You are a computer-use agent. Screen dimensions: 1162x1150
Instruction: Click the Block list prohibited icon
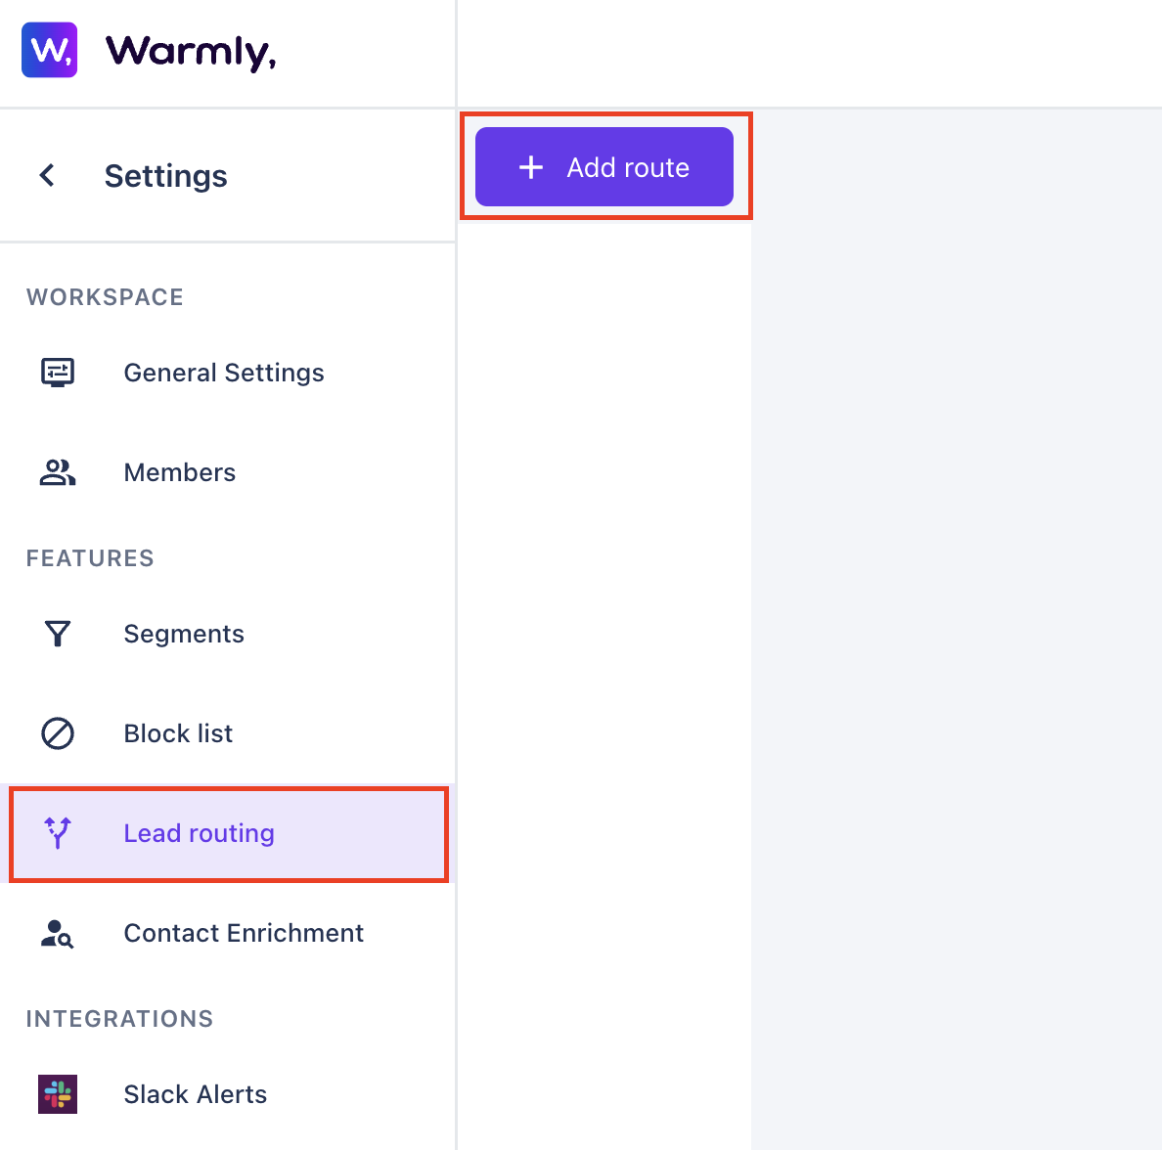57,733
